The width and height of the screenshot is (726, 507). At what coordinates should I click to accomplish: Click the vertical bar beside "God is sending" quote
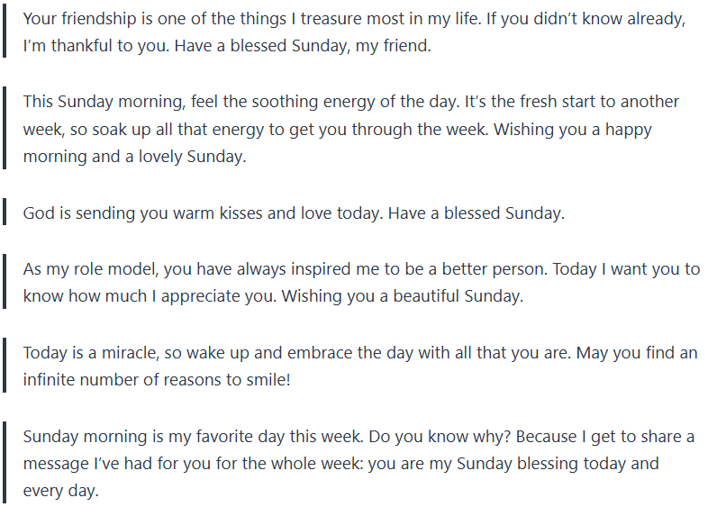click(5, 213)
